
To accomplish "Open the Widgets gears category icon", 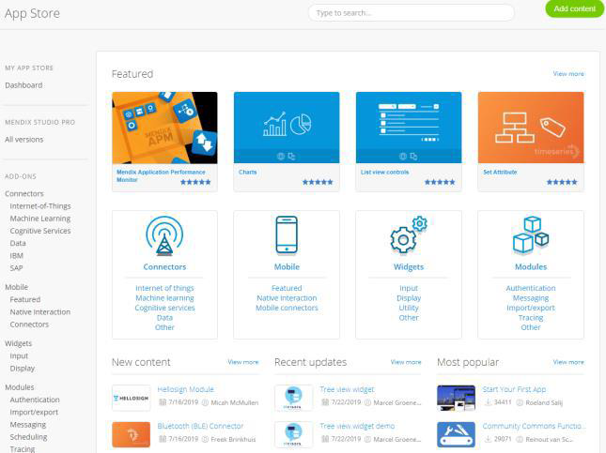I will (409, 234).
